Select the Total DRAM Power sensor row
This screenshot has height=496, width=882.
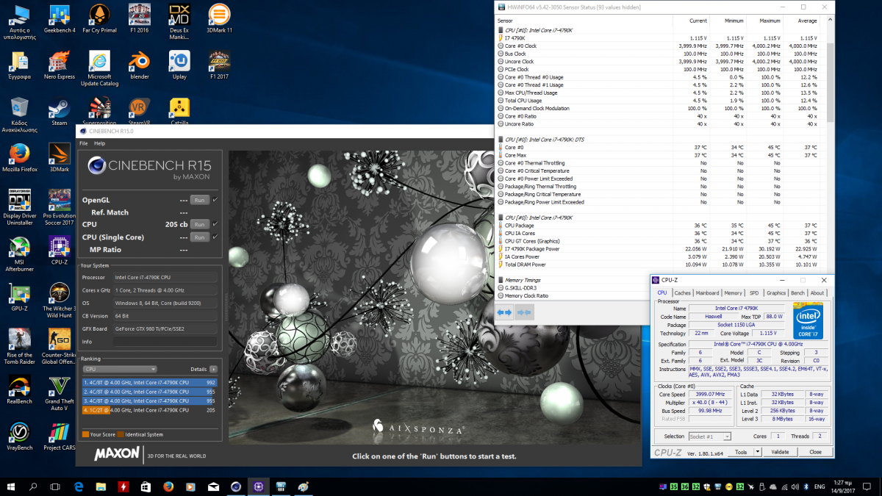click(x=658, y=265)
